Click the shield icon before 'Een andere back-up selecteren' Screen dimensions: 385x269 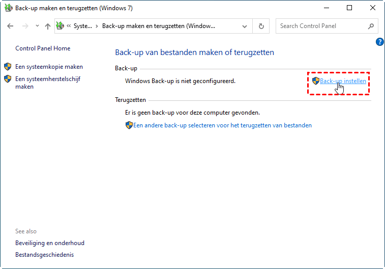129,125
